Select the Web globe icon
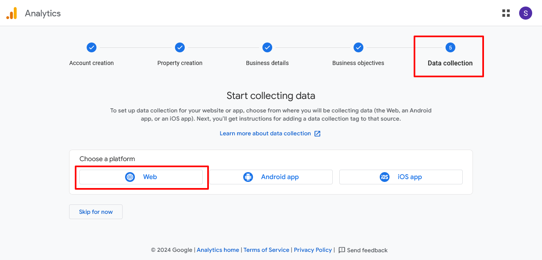542x260 pixels. pos(130,177)
